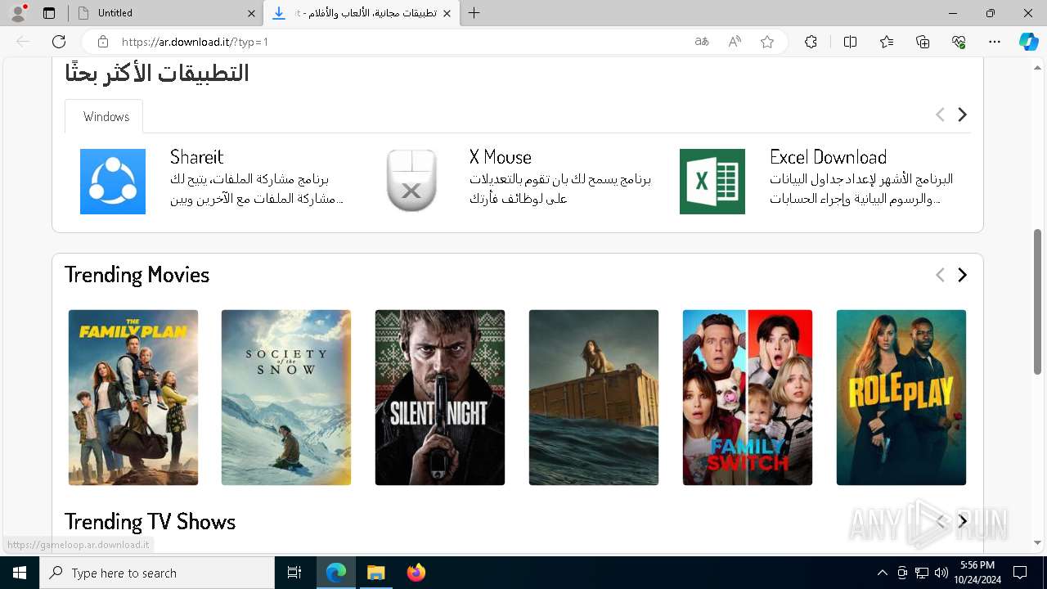Open File Explorer from the taskbar

375,573
